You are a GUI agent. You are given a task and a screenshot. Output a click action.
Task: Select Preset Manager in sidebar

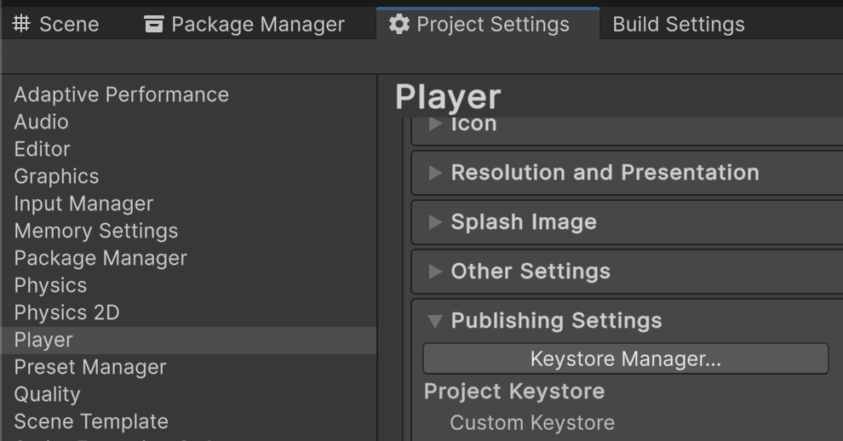89,367
